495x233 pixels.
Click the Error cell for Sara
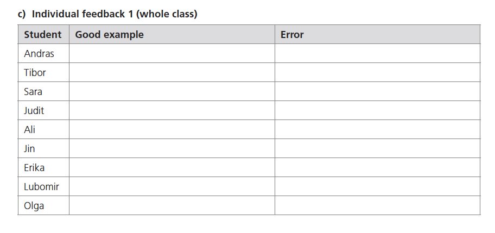pos(377,92)
